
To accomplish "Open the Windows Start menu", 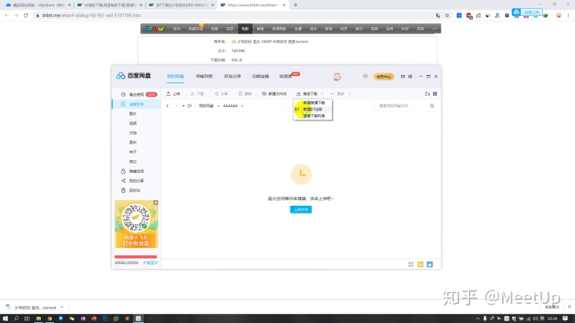I will (5, 318).
